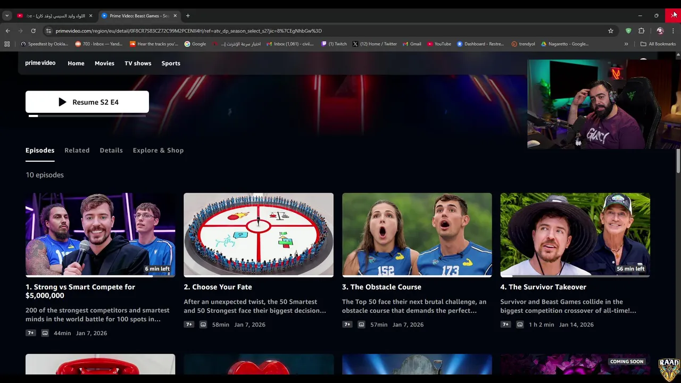The height and width of the screenshot is (383, 681).
Task: Click title '2. Choose Your Fate'
Action: point(218,287)
